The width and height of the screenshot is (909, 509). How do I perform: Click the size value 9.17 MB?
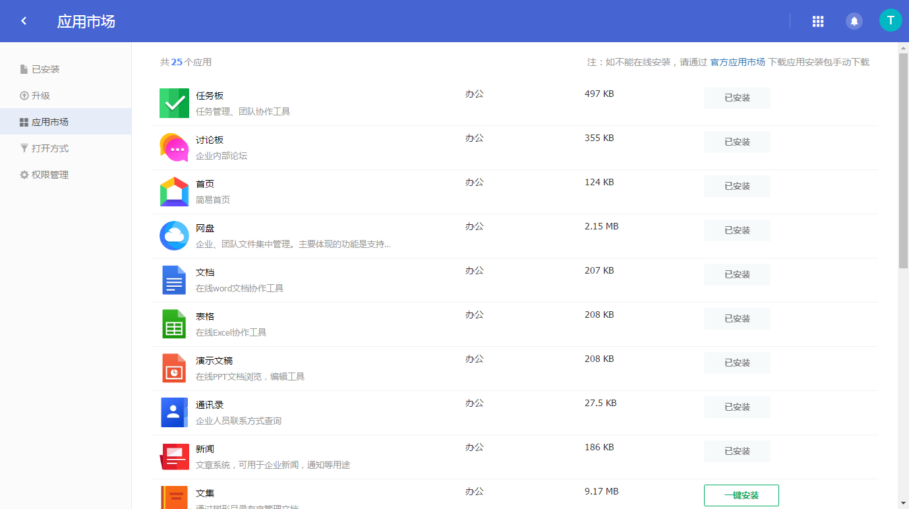(x=602, y=491)
